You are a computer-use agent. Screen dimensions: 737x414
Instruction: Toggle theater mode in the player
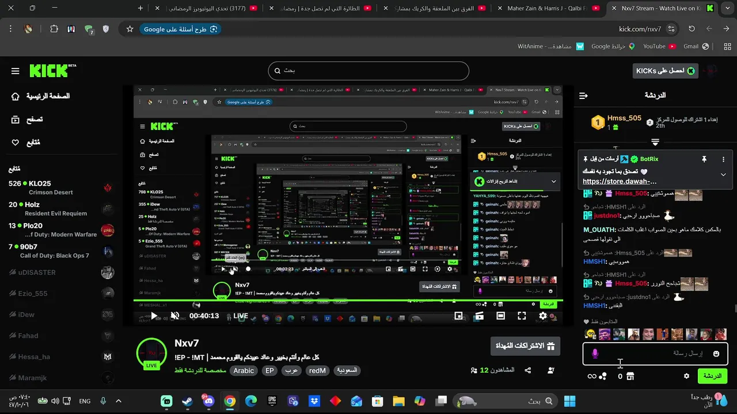[x=500, y=316]
